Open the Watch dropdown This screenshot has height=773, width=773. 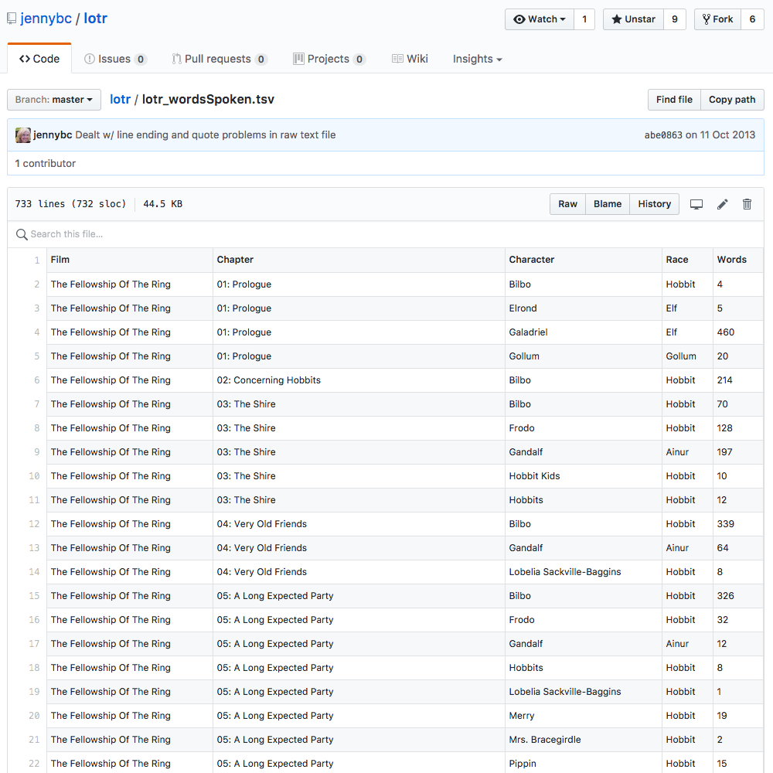(540, 19)
